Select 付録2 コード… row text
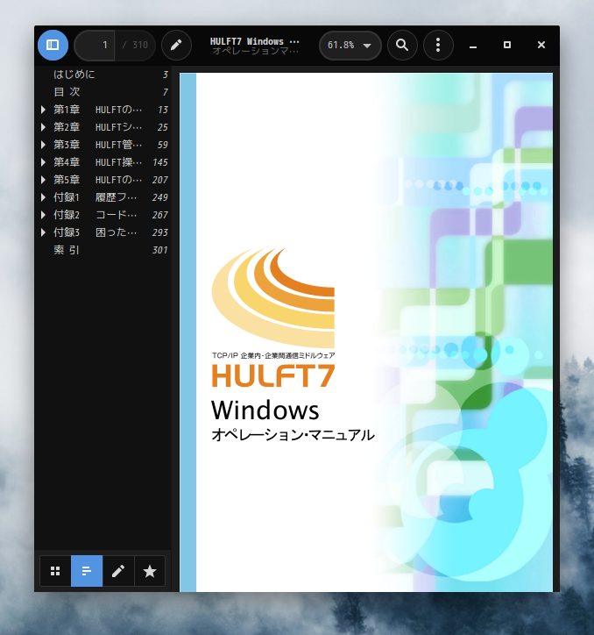The image size is (594, 635). coord(95,215)
